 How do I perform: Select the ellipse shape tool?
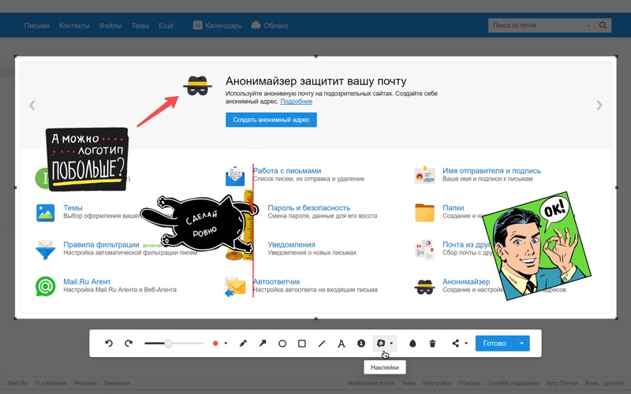[x=282, y=344]
